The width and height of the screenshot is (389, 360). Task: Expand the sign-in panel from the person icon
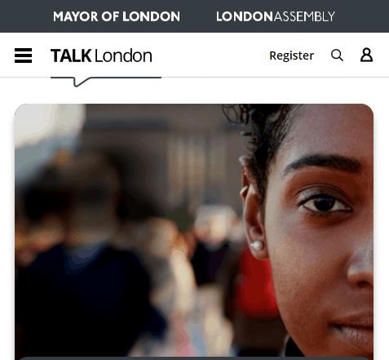[x=366, y=55]
